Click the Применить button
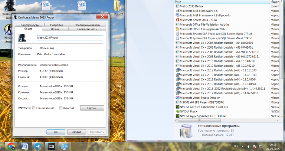The width and height of the screenshot is (285, 151). [97, 132]
